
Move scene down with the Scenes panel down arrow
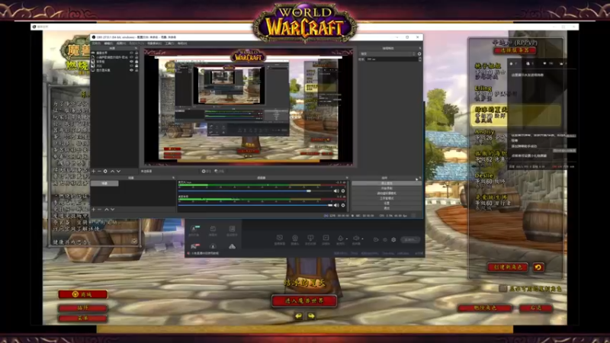tap(112, 209)
